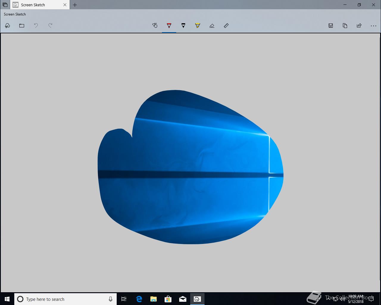Share the snip
Screen dimensions: 381x305
[x=359, y=26]
